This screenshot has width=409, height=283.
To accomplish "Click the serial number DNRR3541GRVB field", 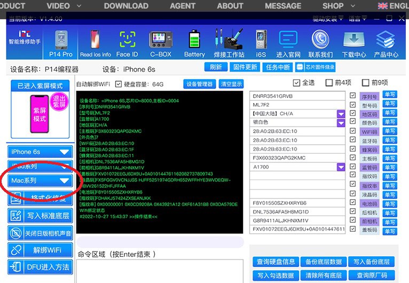I will pyautogui.click(x=297, y=96).
